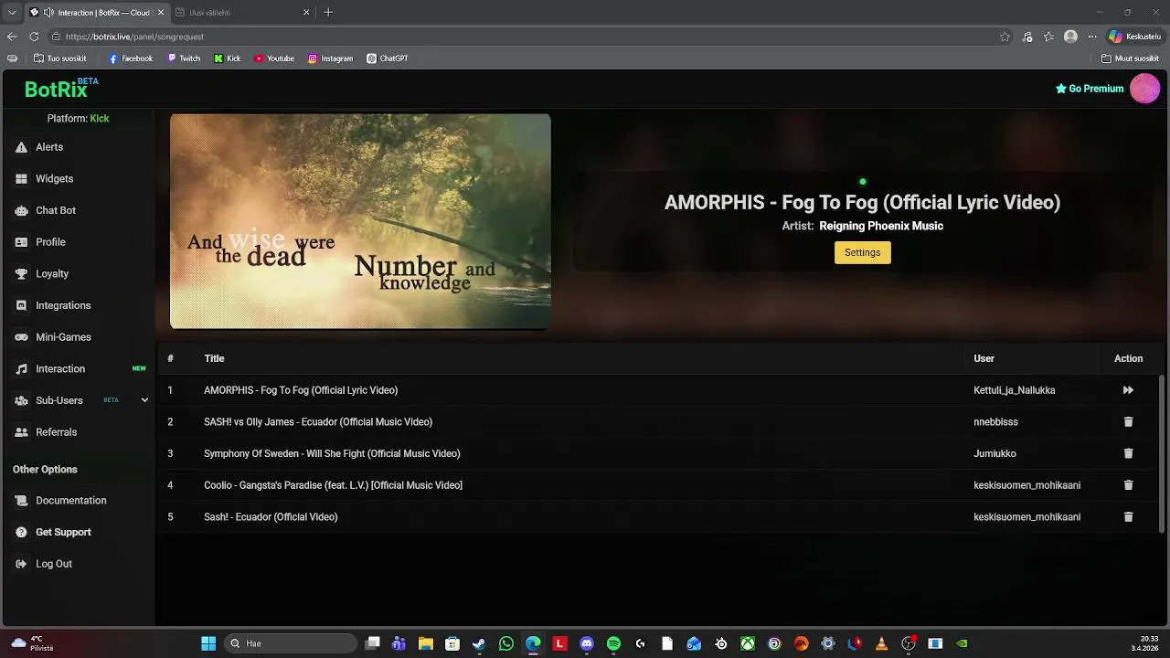The image size is (1170, 658).
Task: Close the Interaction BotRix tab
Action: pyautogui.click(x=160, y=13)
